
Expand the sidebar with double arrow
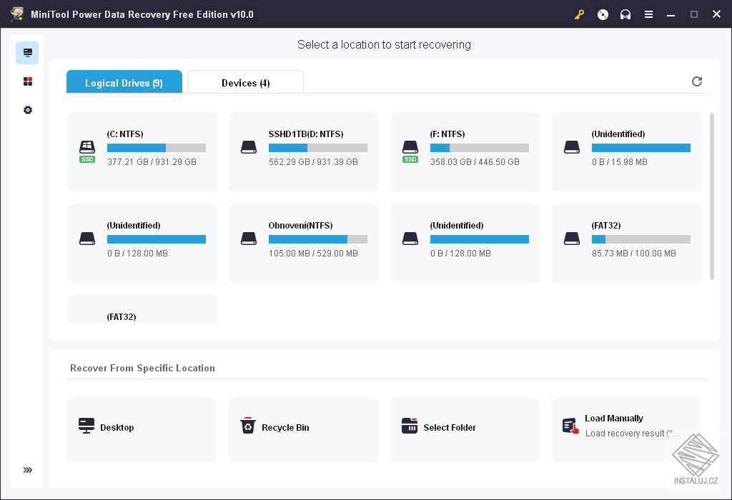tap(28, 470)
